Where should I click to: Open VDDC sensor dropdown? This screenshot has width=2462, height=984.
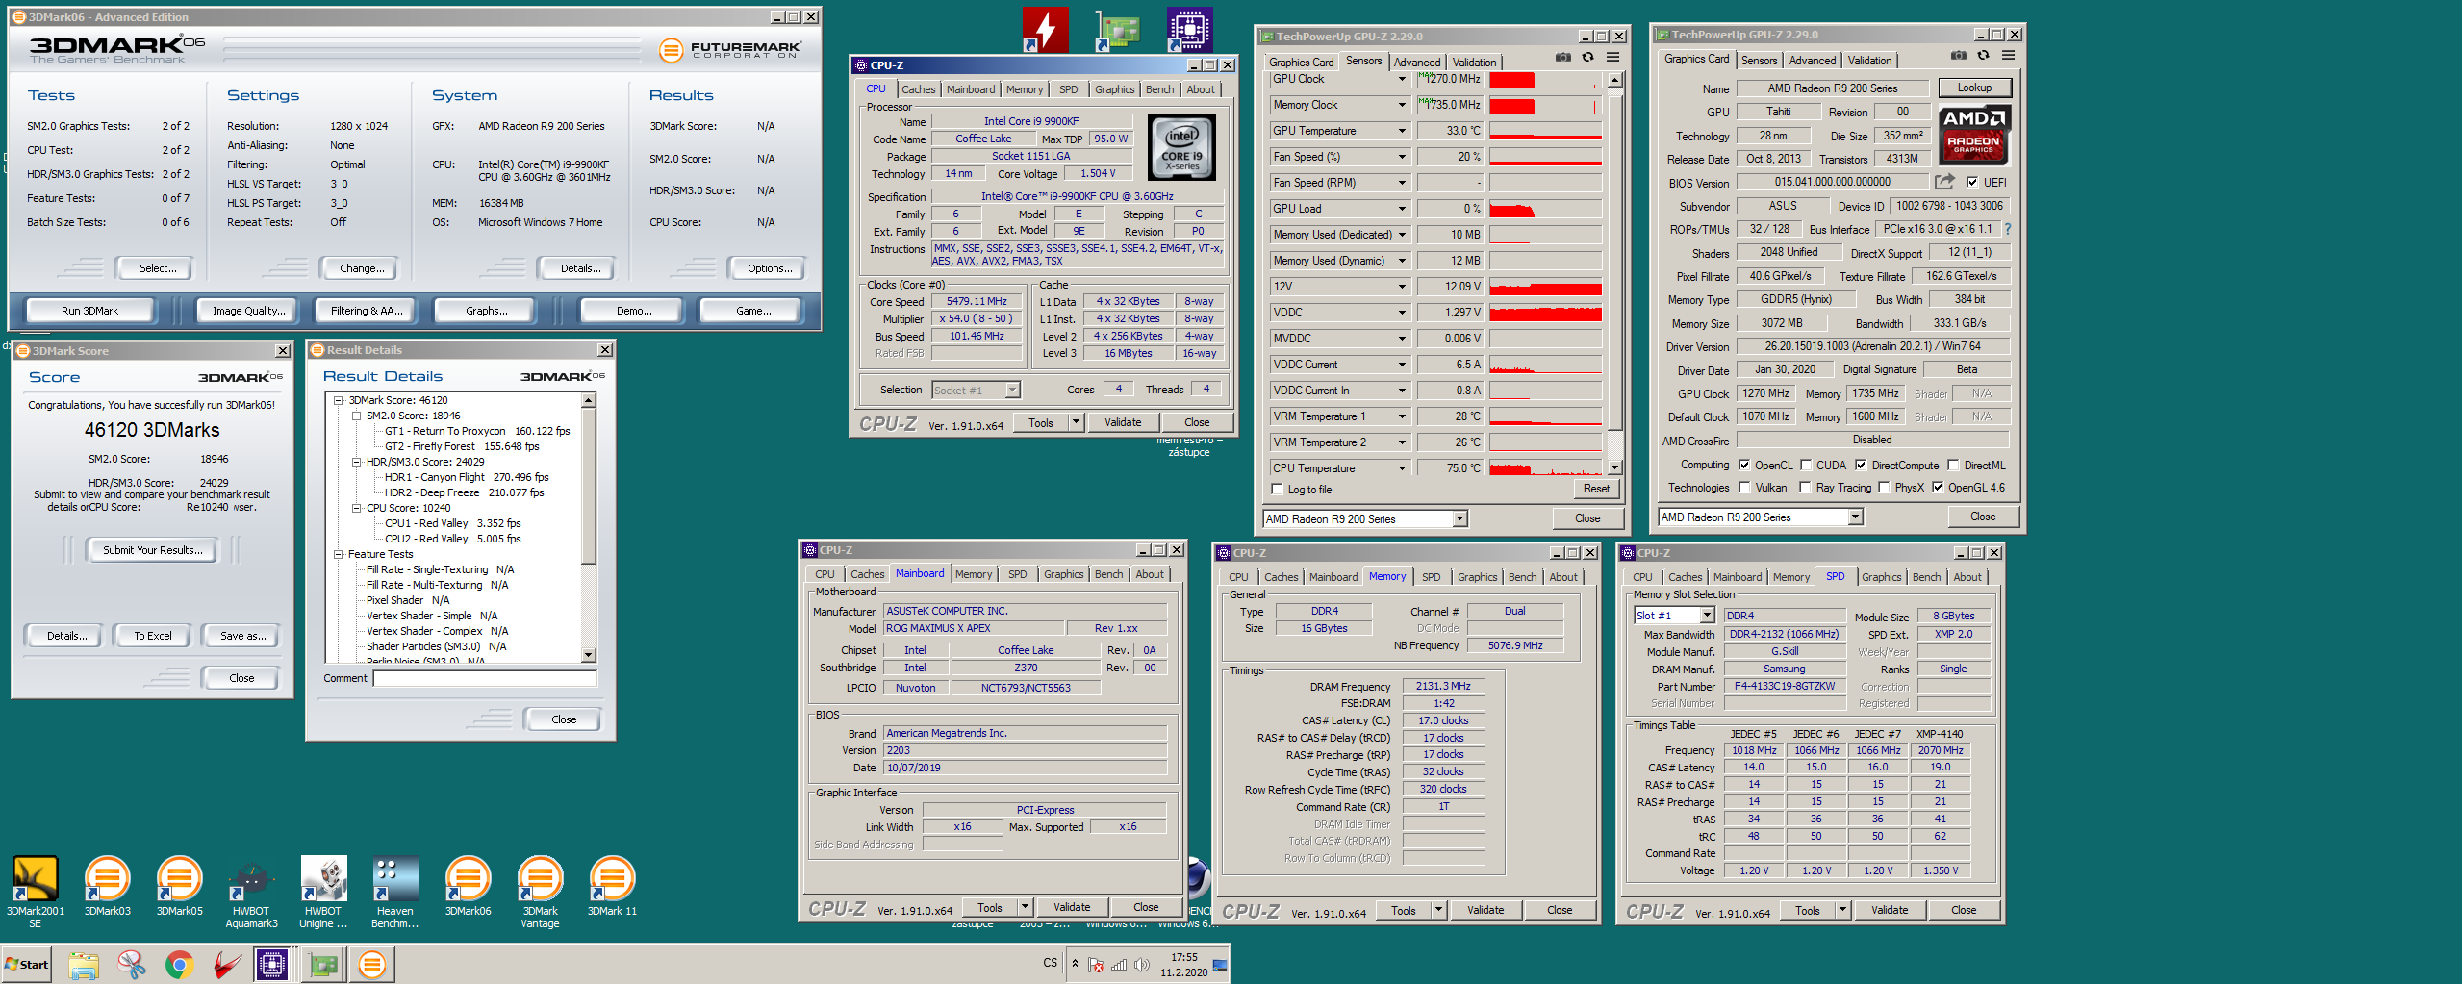click(1402, 313)
